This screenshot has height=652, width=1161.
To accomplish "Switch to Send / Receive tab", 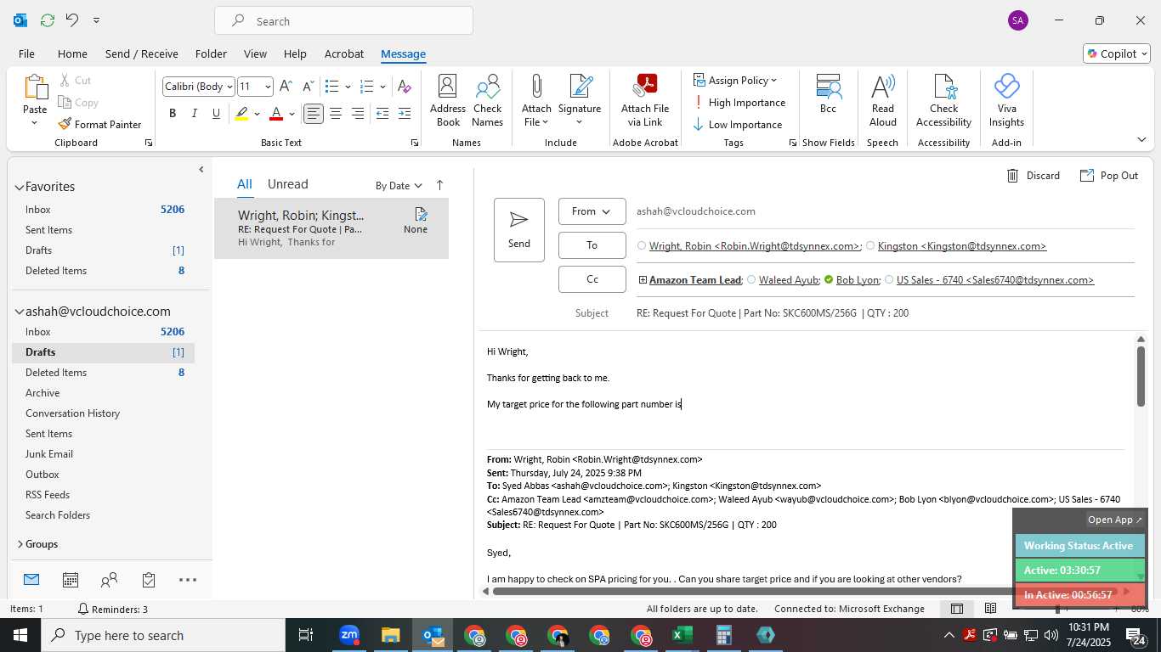I will pyautogui.click(x=142, y=53).
